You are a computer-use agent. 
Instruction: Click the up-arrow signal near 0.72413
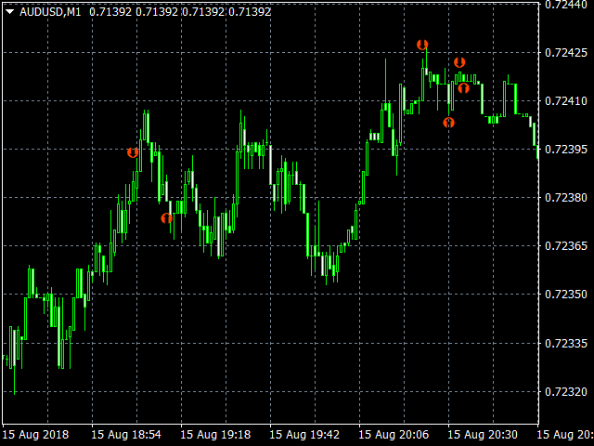coord(463,88)
